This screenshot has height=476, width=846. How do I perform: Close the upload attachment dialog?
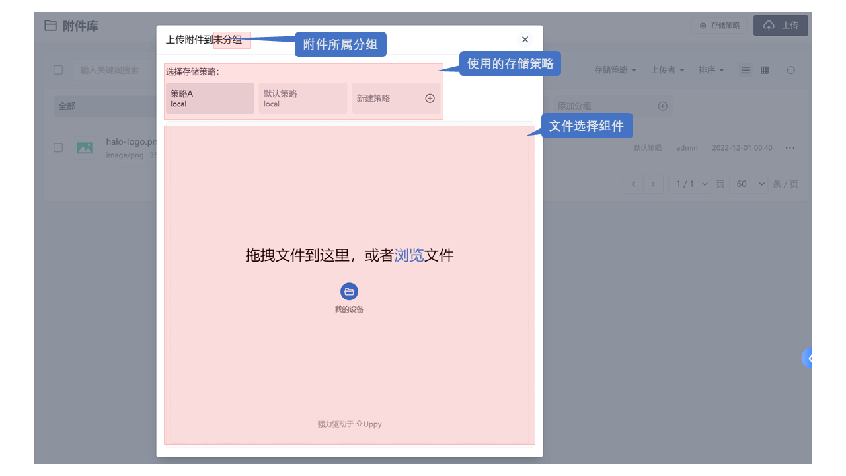tap(525, 40)
